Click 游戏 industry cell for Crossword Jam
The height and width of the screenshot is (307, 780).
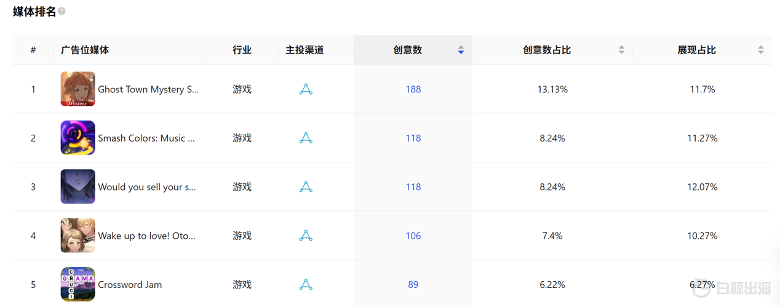click(242, 284)
